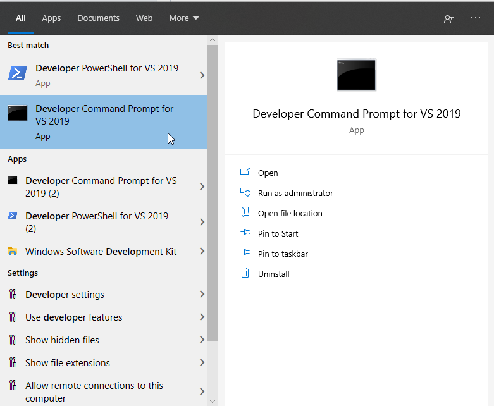
Task: Switch to the Documents tab
Action: [x=98, y=18]
